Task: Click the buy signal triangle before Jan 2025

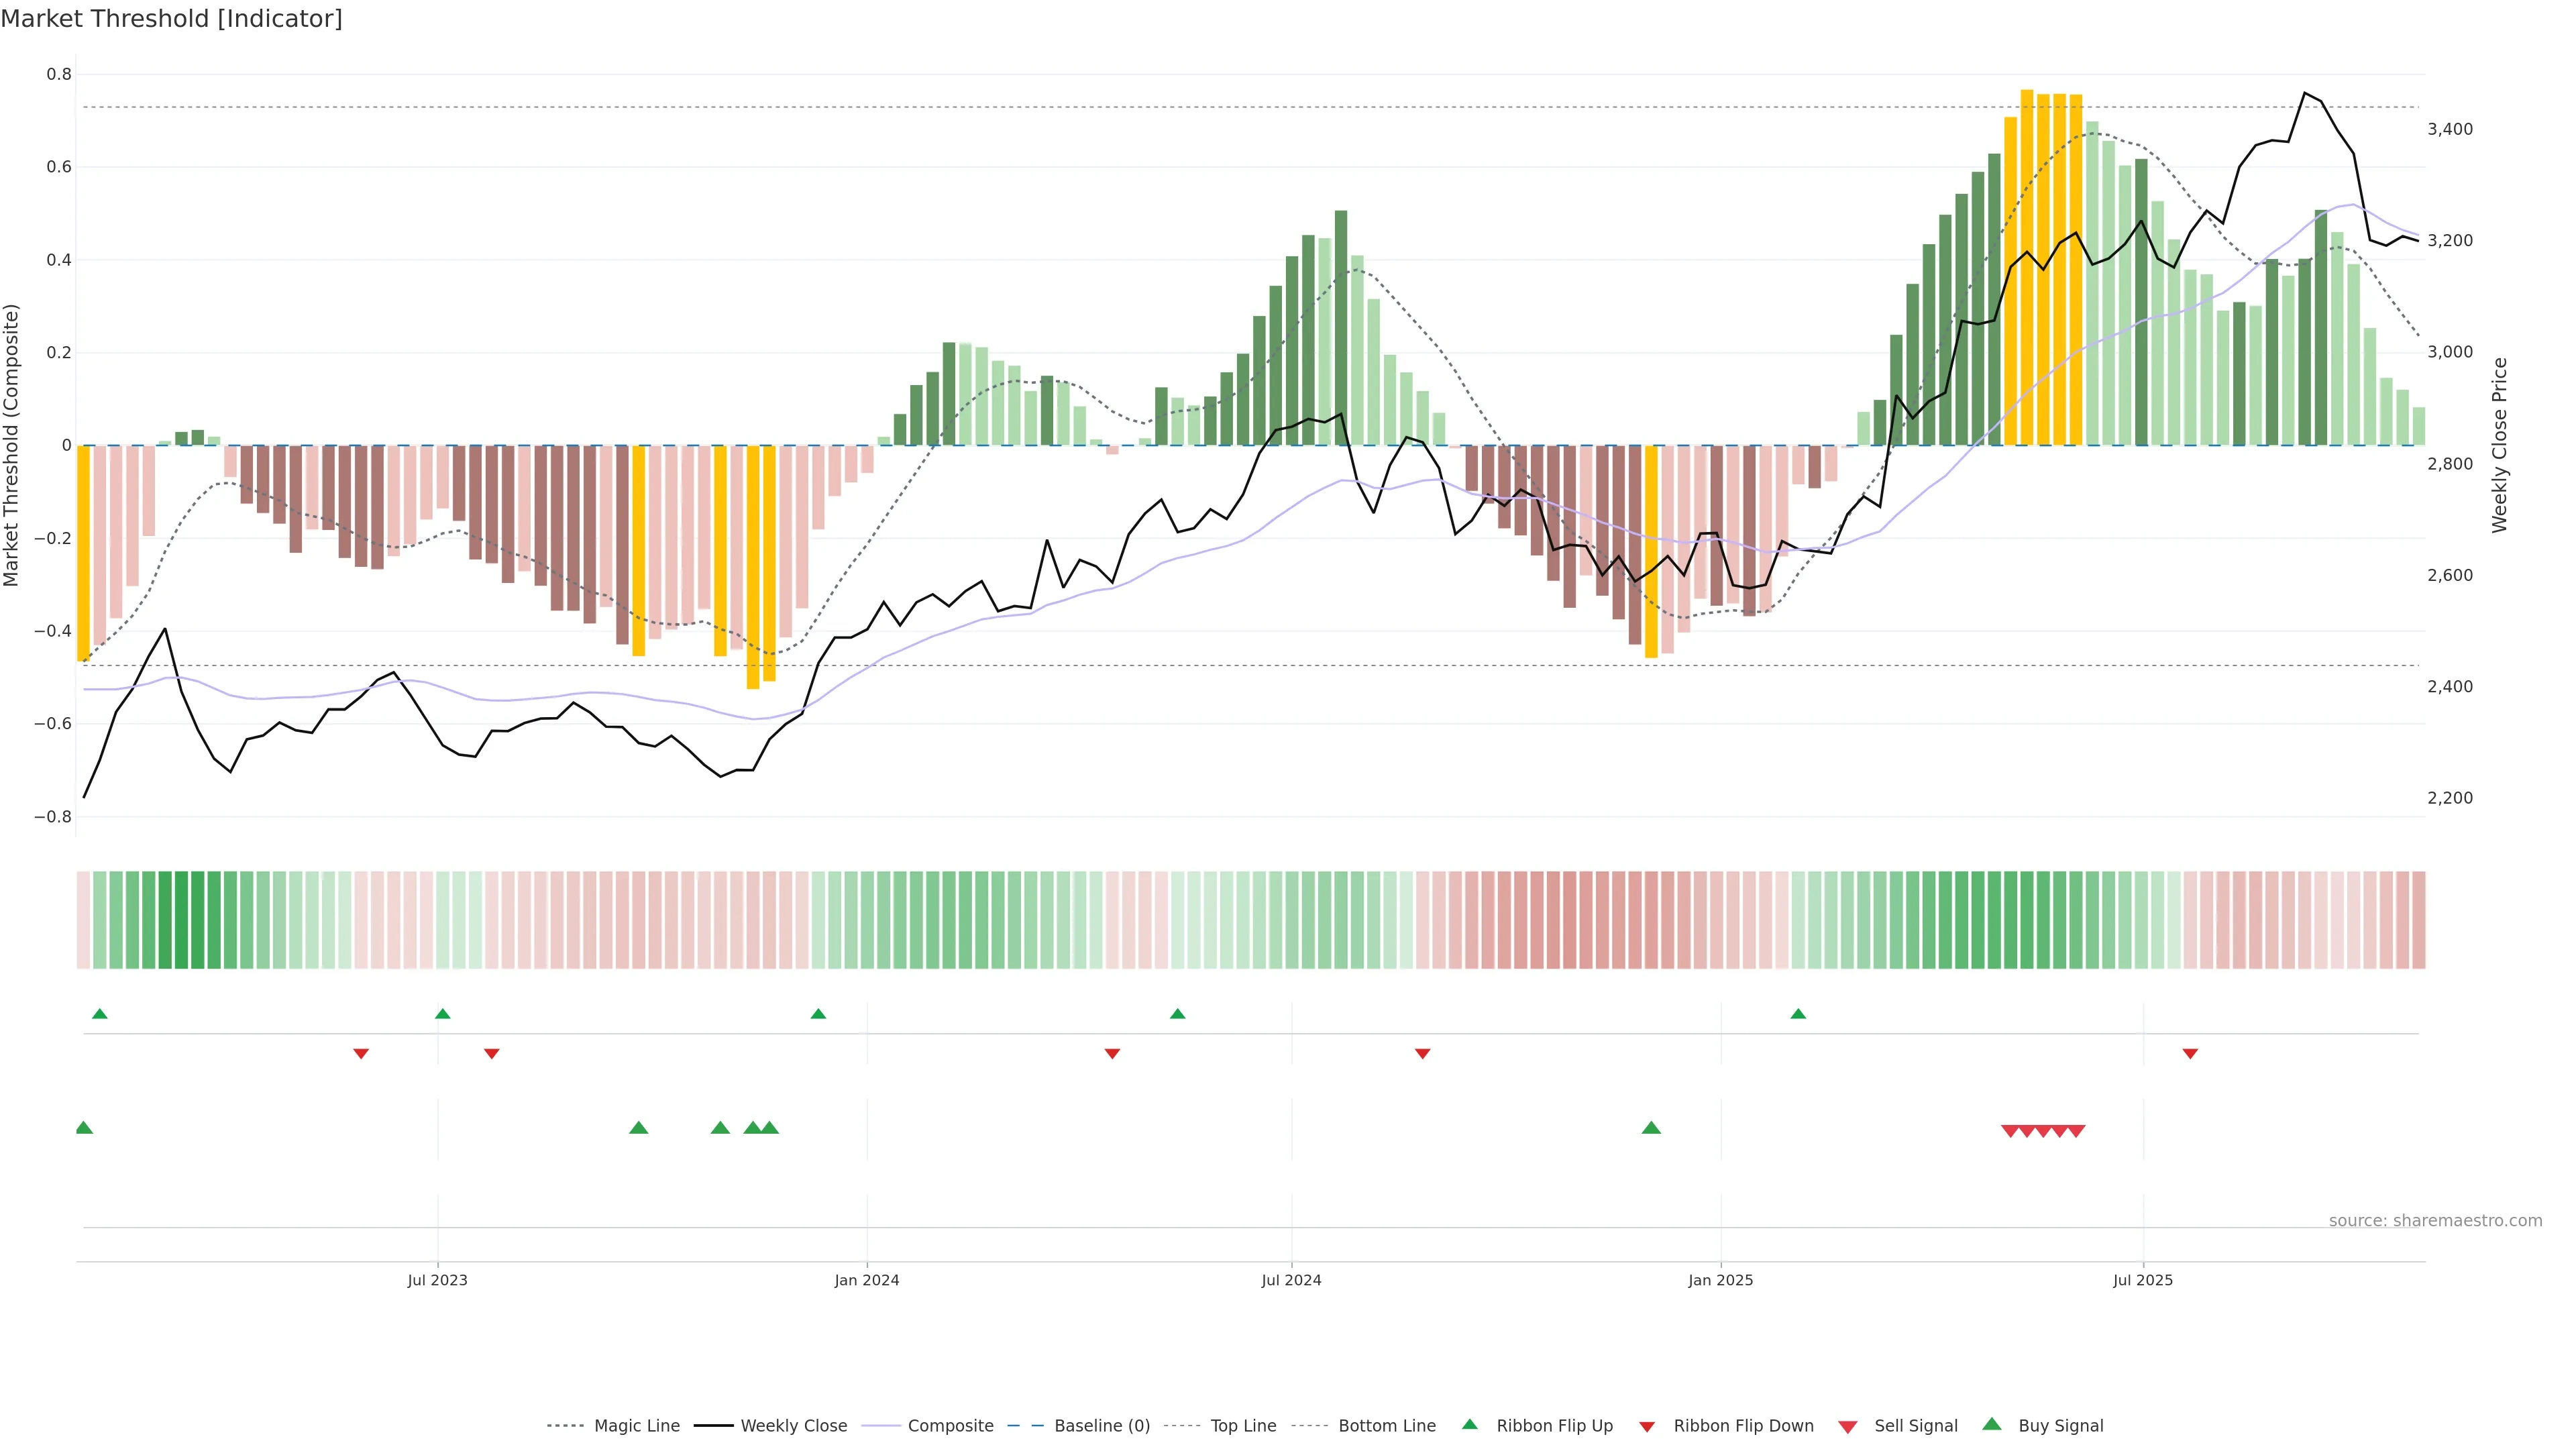Action: pos(1651,1128)
